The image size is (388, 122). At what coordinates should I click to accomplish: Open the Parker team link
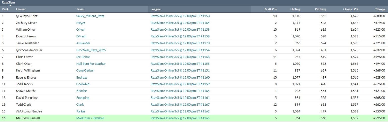pos(81,111)
